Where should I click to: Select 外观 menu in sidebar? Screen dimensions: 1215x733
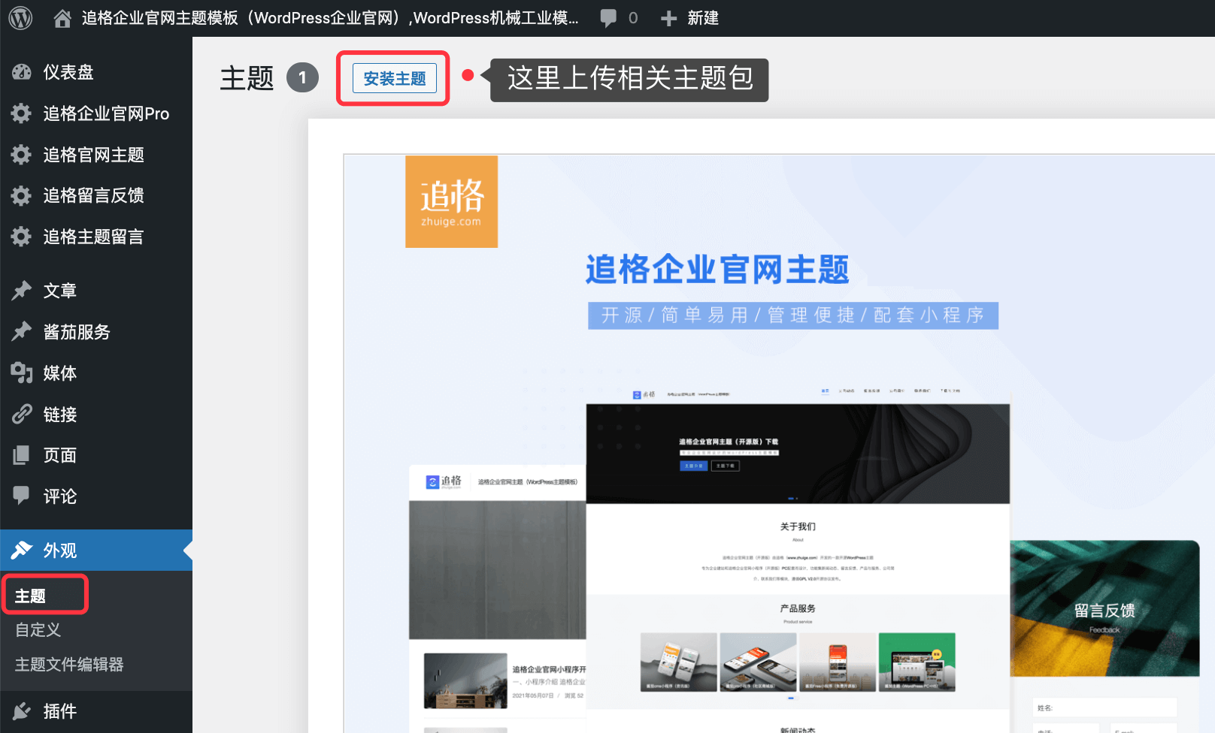96,551
